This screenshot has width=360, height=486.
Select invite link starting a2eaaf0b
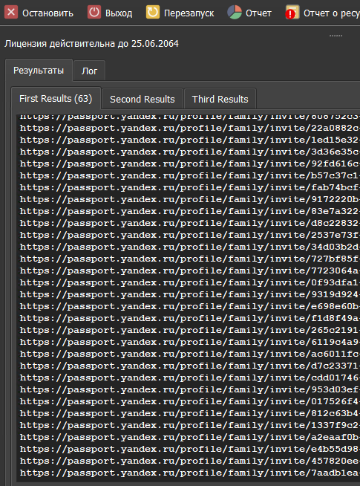pos(190,437)
